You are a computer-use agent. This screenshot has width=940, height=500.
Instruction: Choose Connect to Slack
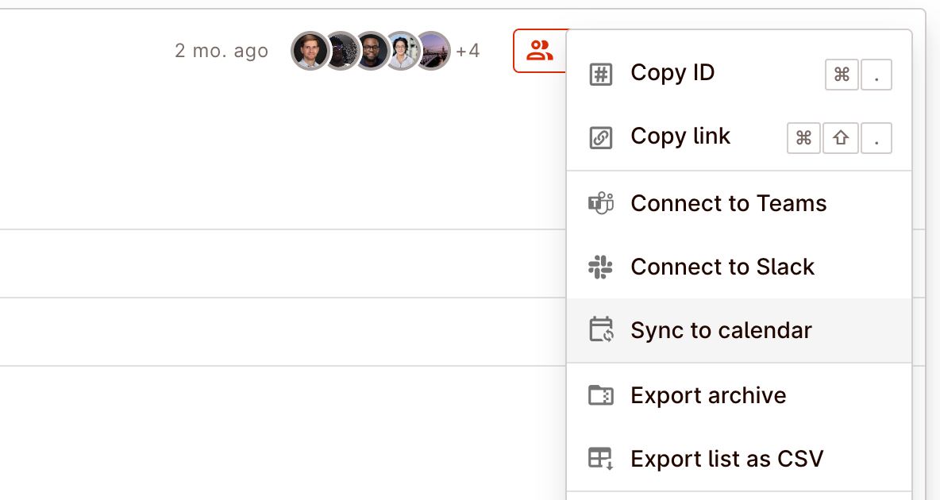pyautogui.click(x=722, y=267)
